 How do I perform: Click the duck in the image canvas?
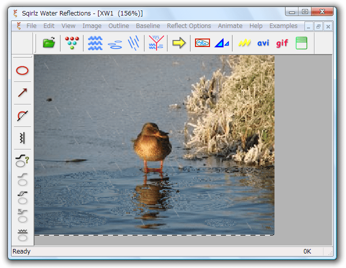[x=152, y=146]
